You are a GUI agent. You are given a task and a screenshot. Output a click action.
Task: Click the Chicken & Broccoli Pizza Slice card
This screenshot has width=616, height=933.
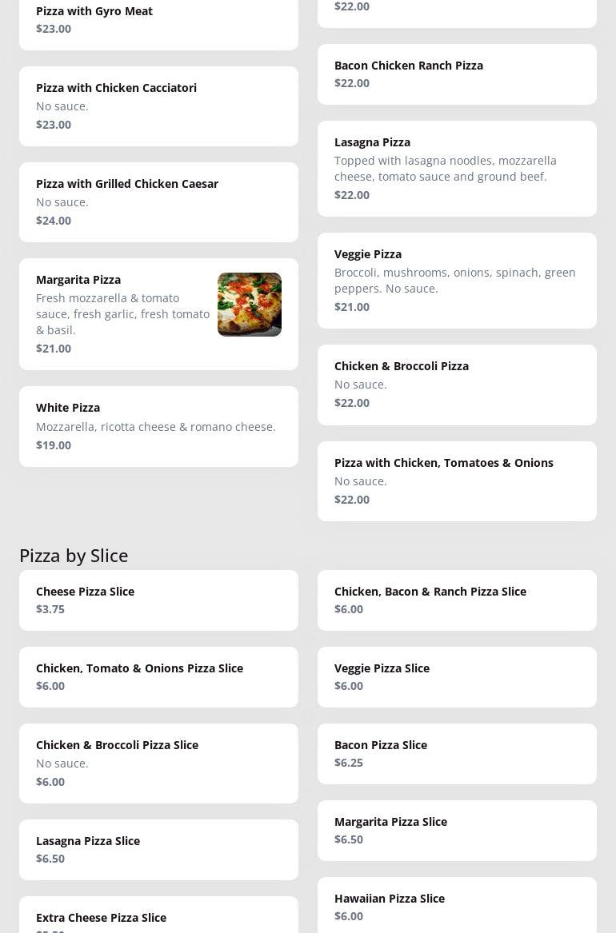158,763
